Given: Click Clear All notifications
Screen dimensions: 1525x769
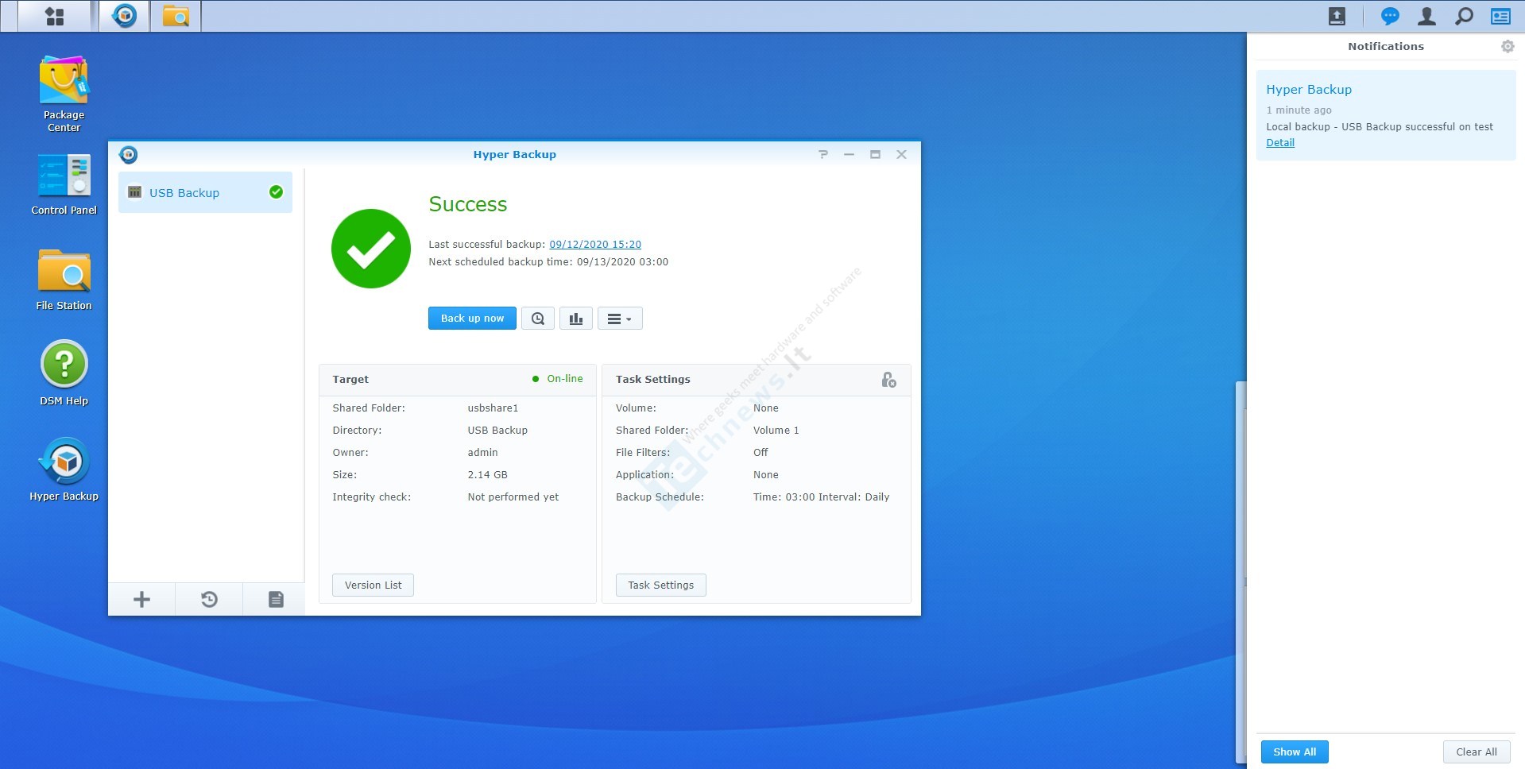Looking at the screenshot, I should [1477, 752].
